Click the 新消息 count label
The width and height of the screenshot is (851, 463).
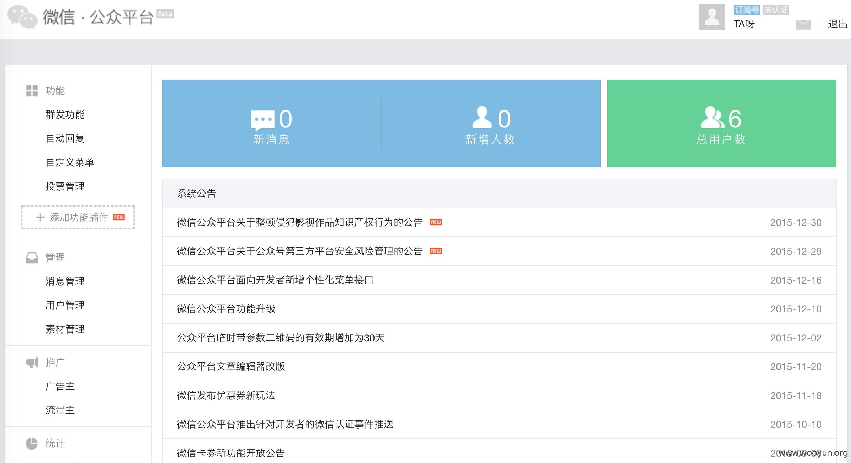click(271, 140)
